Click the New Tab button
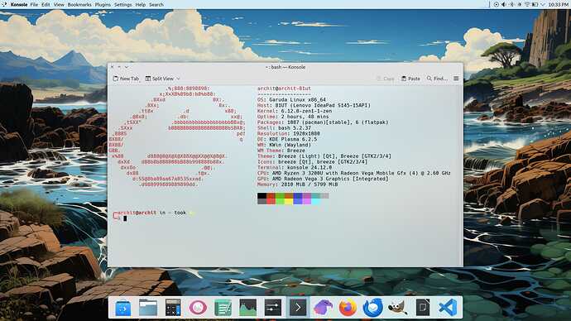571x321 pixels. [126, 79]
